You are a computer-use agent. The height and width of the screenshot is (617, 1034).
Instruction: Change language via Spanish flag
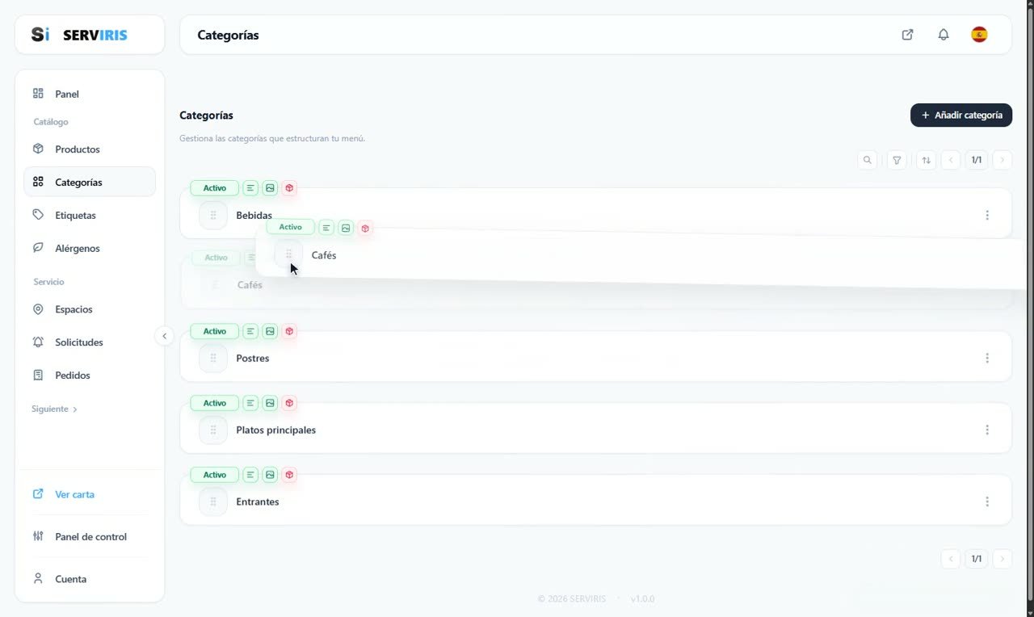(x=979, y=35)
